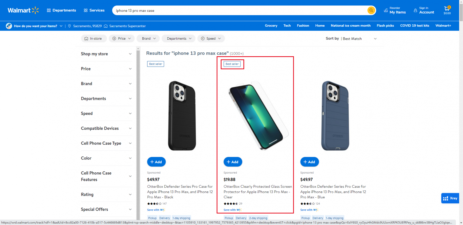Click the fulfillment badge icon beside delivery options
463x225 pixels.
click(x=9, y=26)
